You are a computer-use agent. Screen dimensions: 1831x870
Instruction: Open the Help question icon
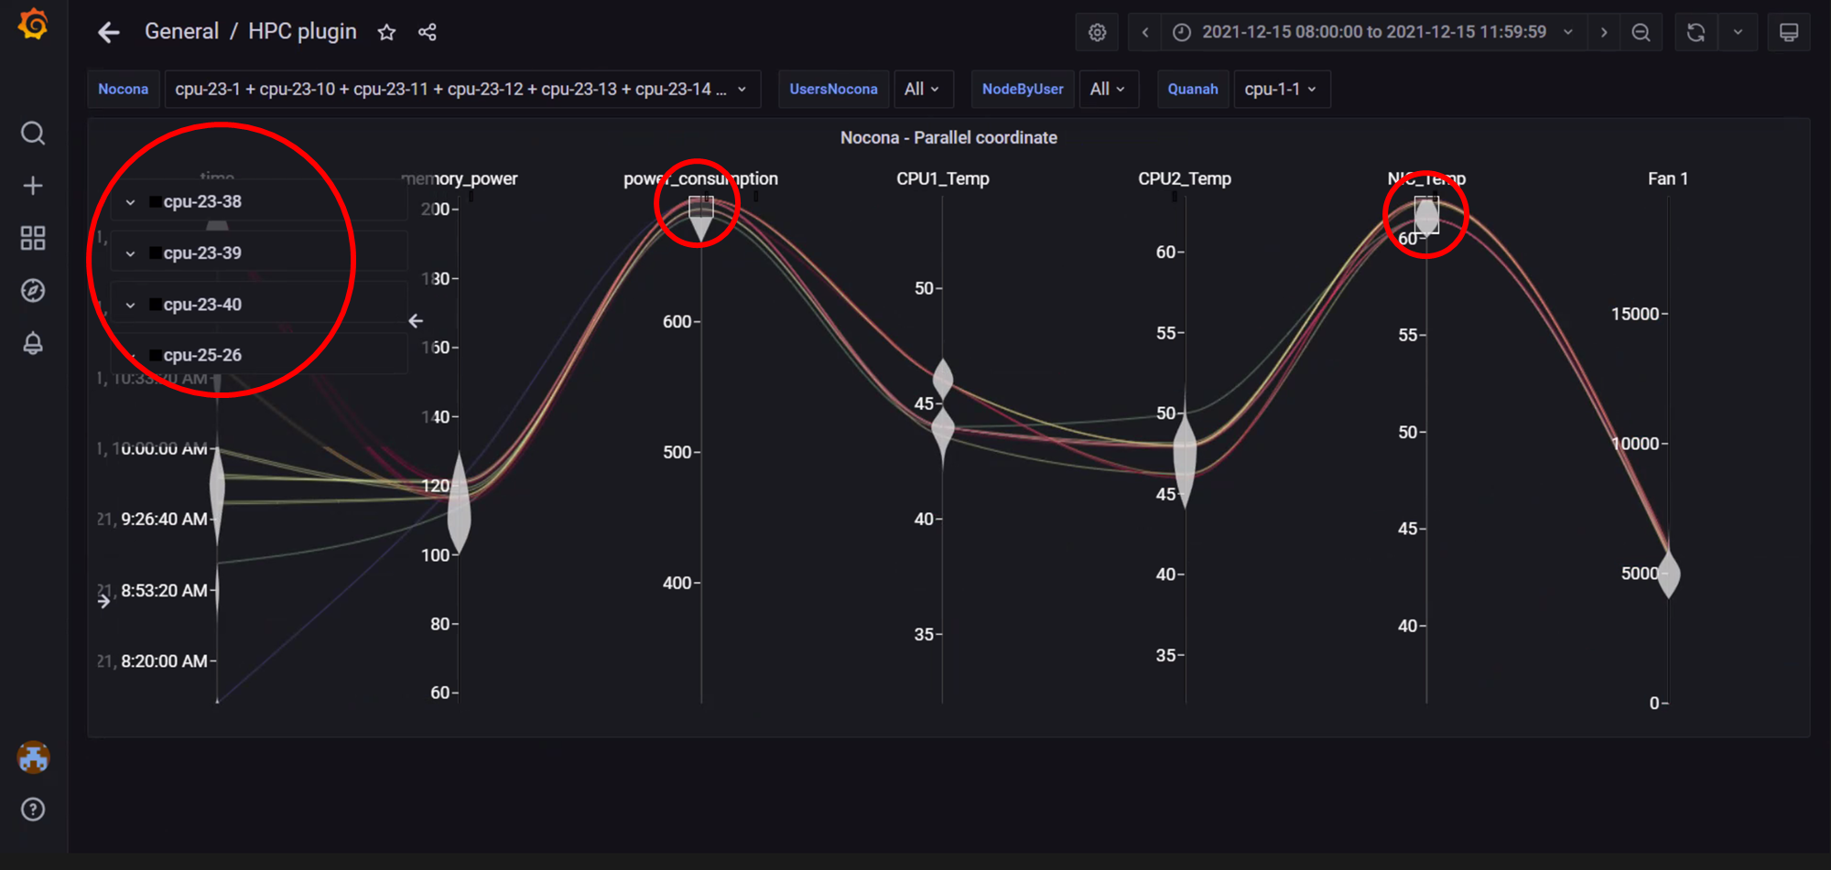[x=33, y=810]
